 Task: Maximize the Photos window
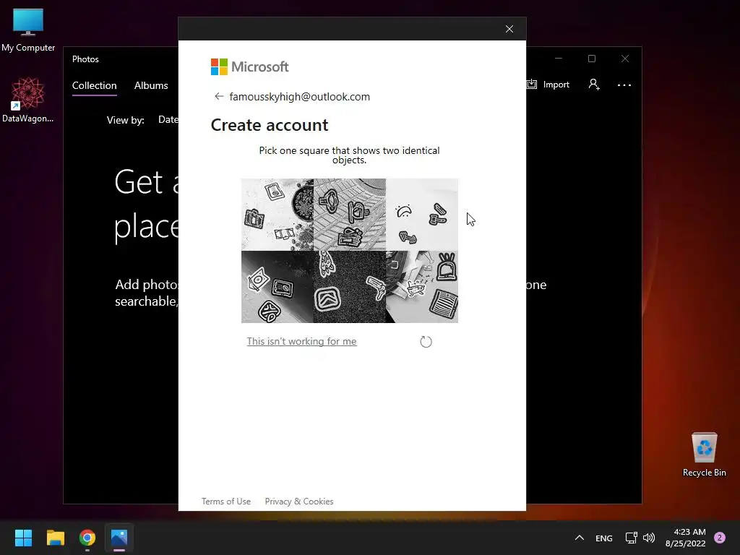pos(592,59)
